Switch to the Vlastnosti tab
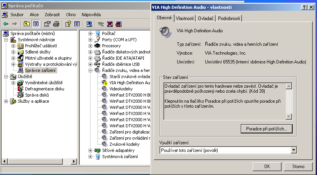The width and height of the screenshot is (317, 175). pyautogui.click(x=184, y=18)
